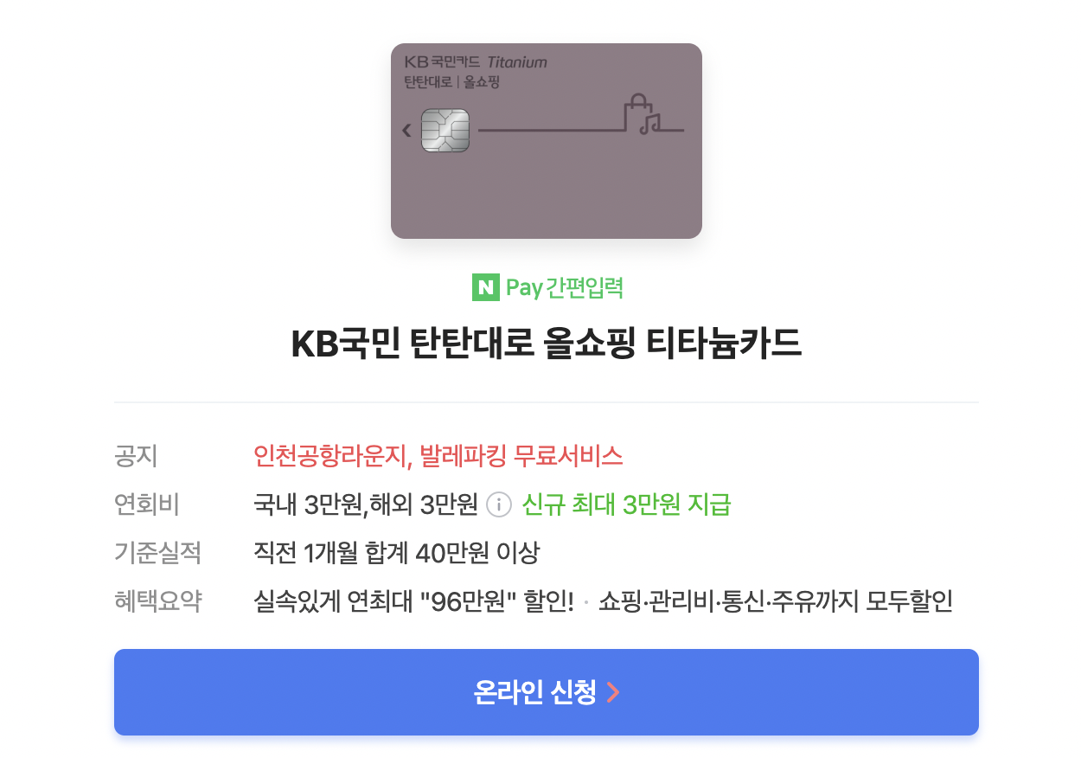Click the Pay 간편입력 label
The width and height of the screenshot is (1081, 758).
coord(564,287)
